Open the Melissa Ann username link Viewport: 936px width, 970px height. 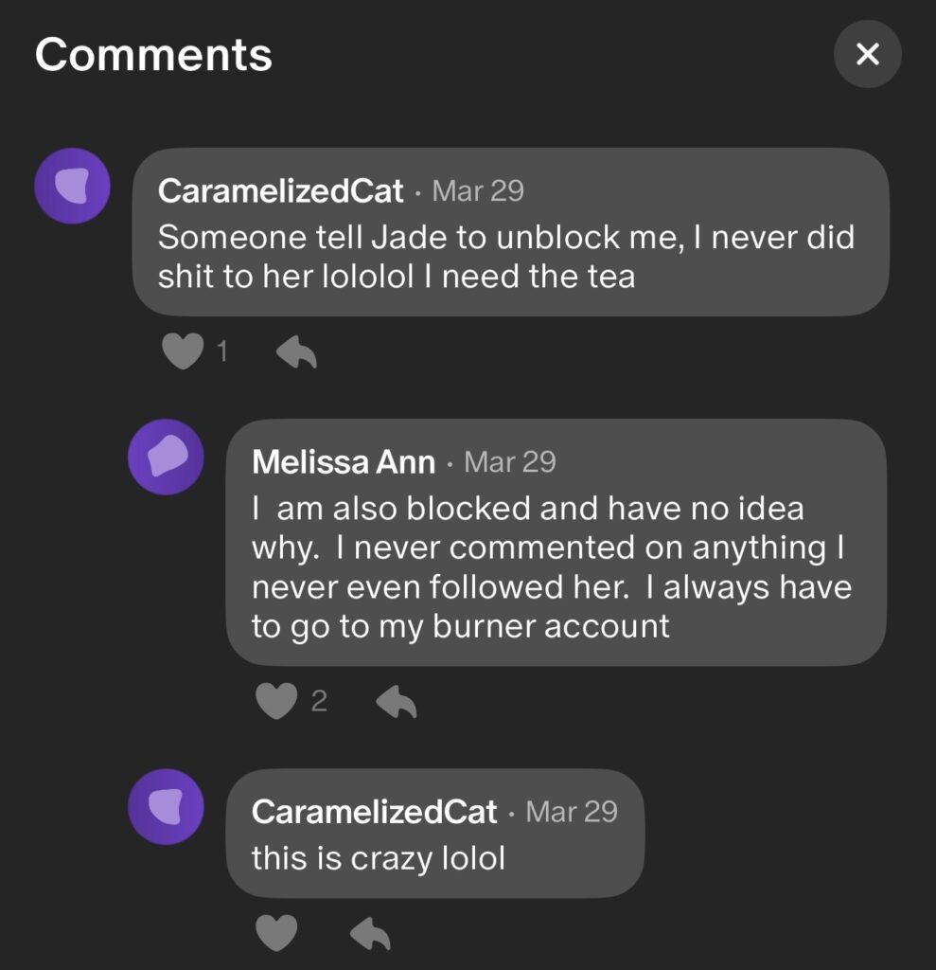point(344,462)
